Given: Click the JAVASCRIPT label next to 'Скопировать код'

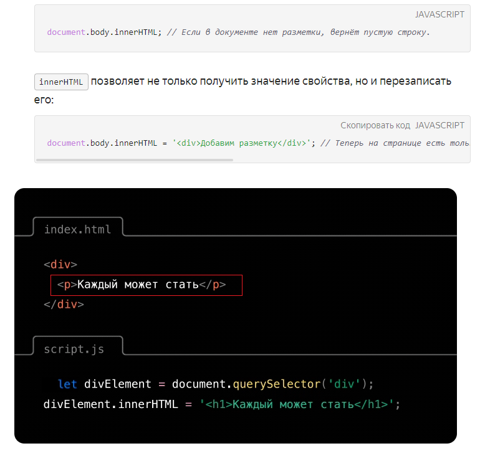Looking at the screenshot, I should point(439,125).
